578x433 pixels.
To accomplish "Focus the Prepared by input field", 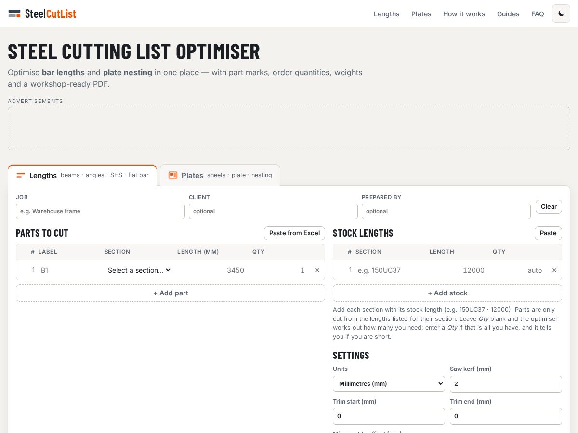I will pos(446,211).
